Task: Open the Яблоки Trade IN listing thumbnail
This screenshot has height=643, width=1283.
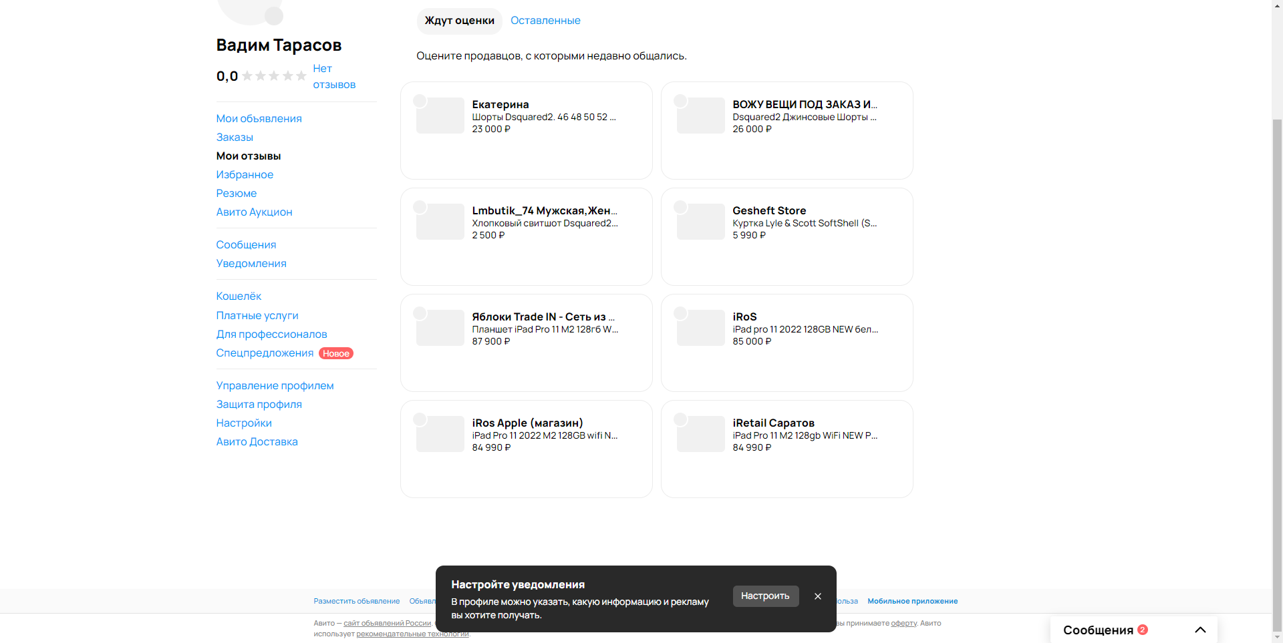Action: pyautogui.click(x=440, y=328)
